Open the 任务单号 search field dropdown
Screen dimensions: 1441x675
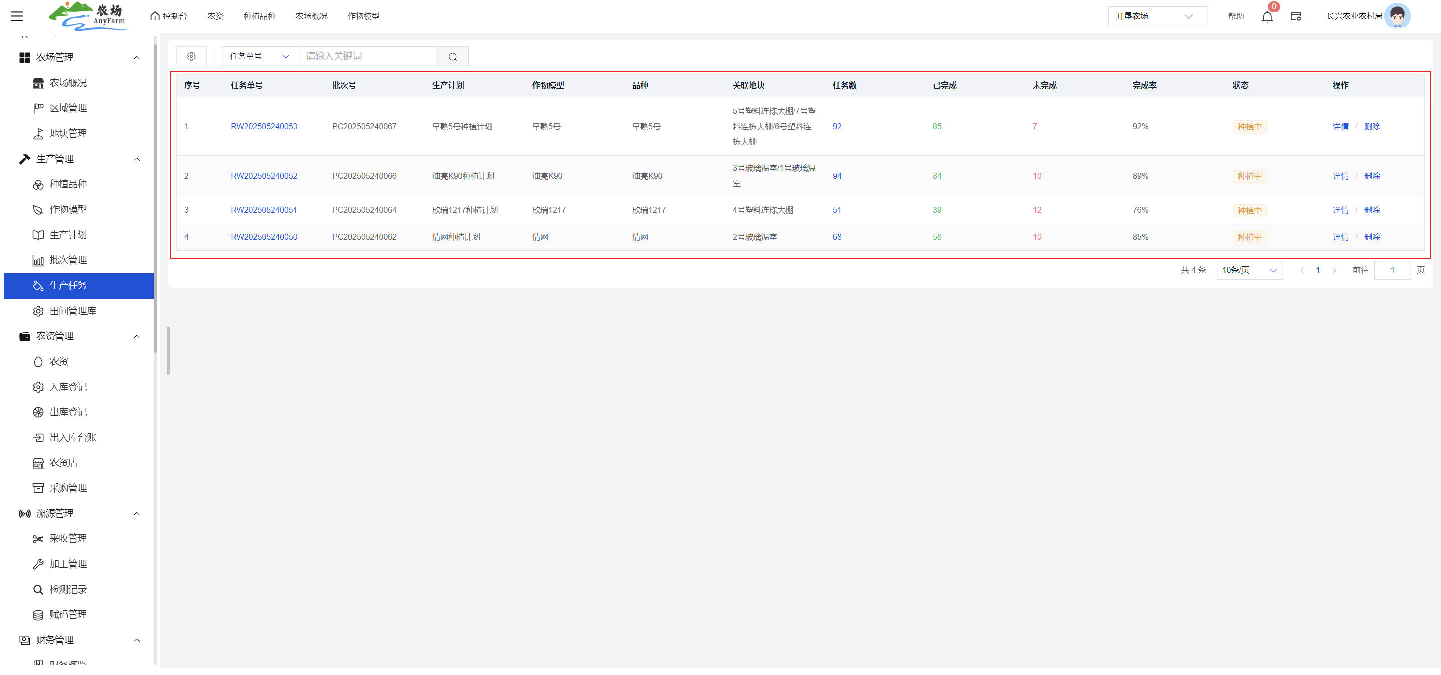pyautogui.click(x=260, y=56)
